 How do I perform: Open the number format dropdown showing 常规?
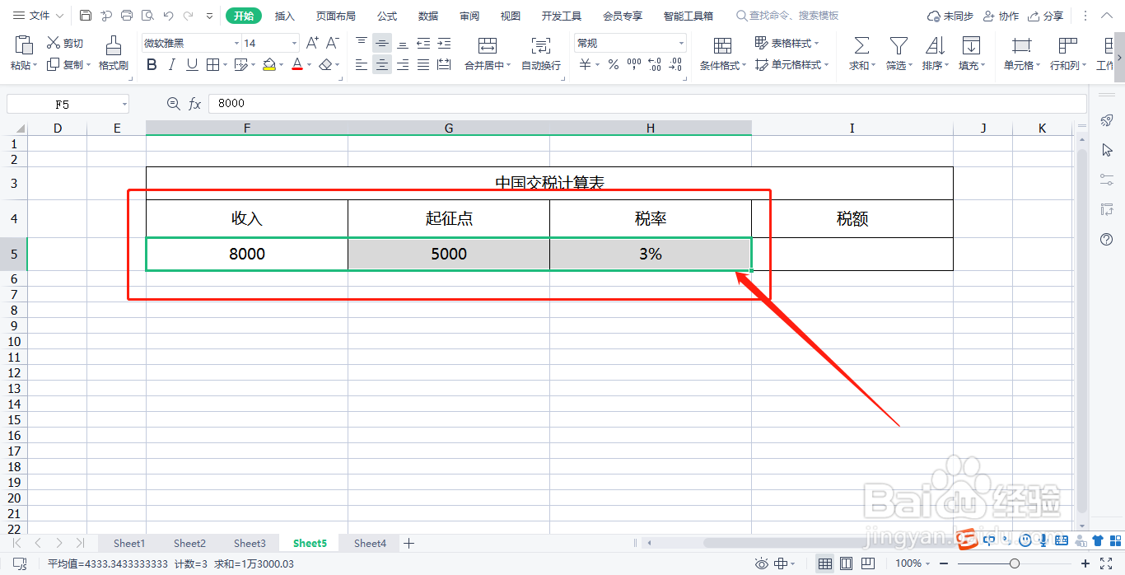[x=679, y=42]
